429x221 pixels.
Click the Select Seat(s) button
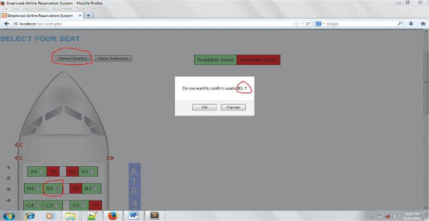pyautogui.click(x=73, y=58)
